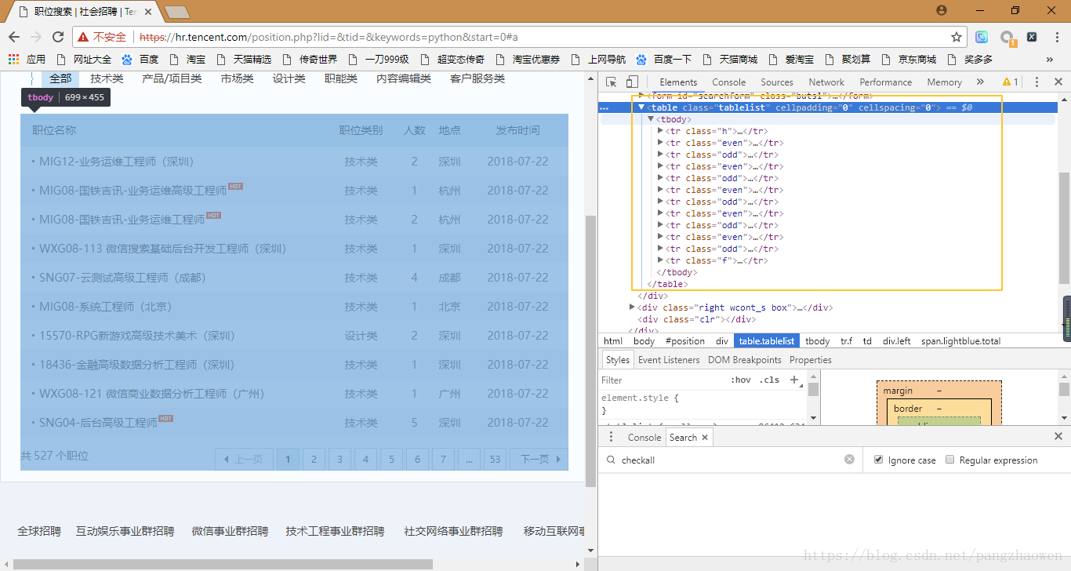Focus the Styles Filter input field
This screenshot has width=1071, height=571.
[x=663, y=380]
